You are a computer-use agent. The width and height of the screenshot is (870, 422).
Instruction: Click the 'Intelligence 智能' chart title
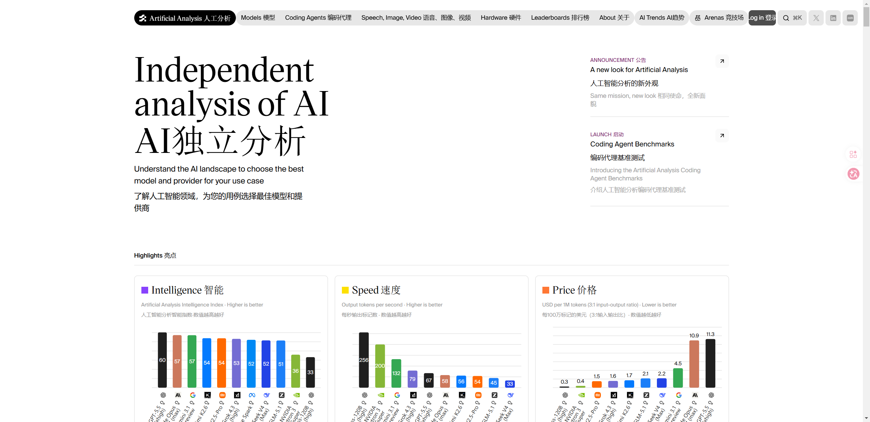(x=187, y=290)
